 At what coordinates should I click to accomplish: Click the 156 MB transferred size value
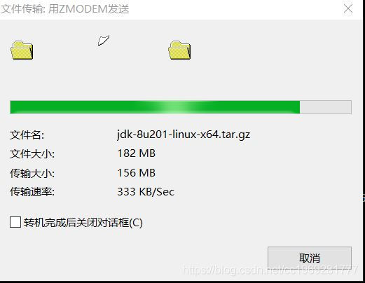click(137, 173)
